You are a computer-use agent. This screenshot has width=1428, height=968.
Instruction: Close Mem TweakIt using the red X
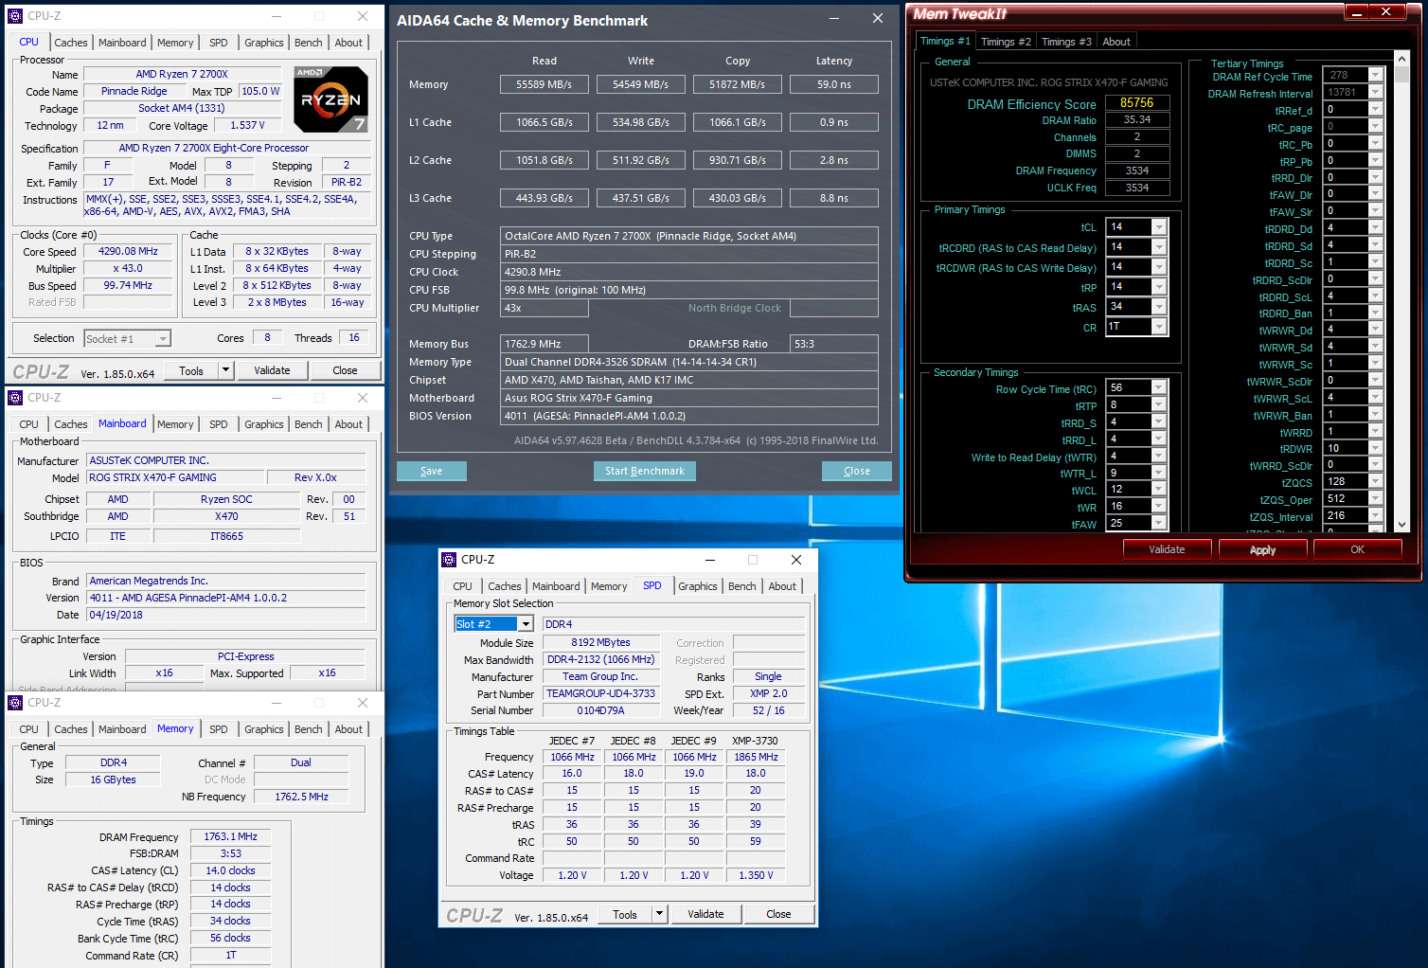click(x=1386, y=12)
